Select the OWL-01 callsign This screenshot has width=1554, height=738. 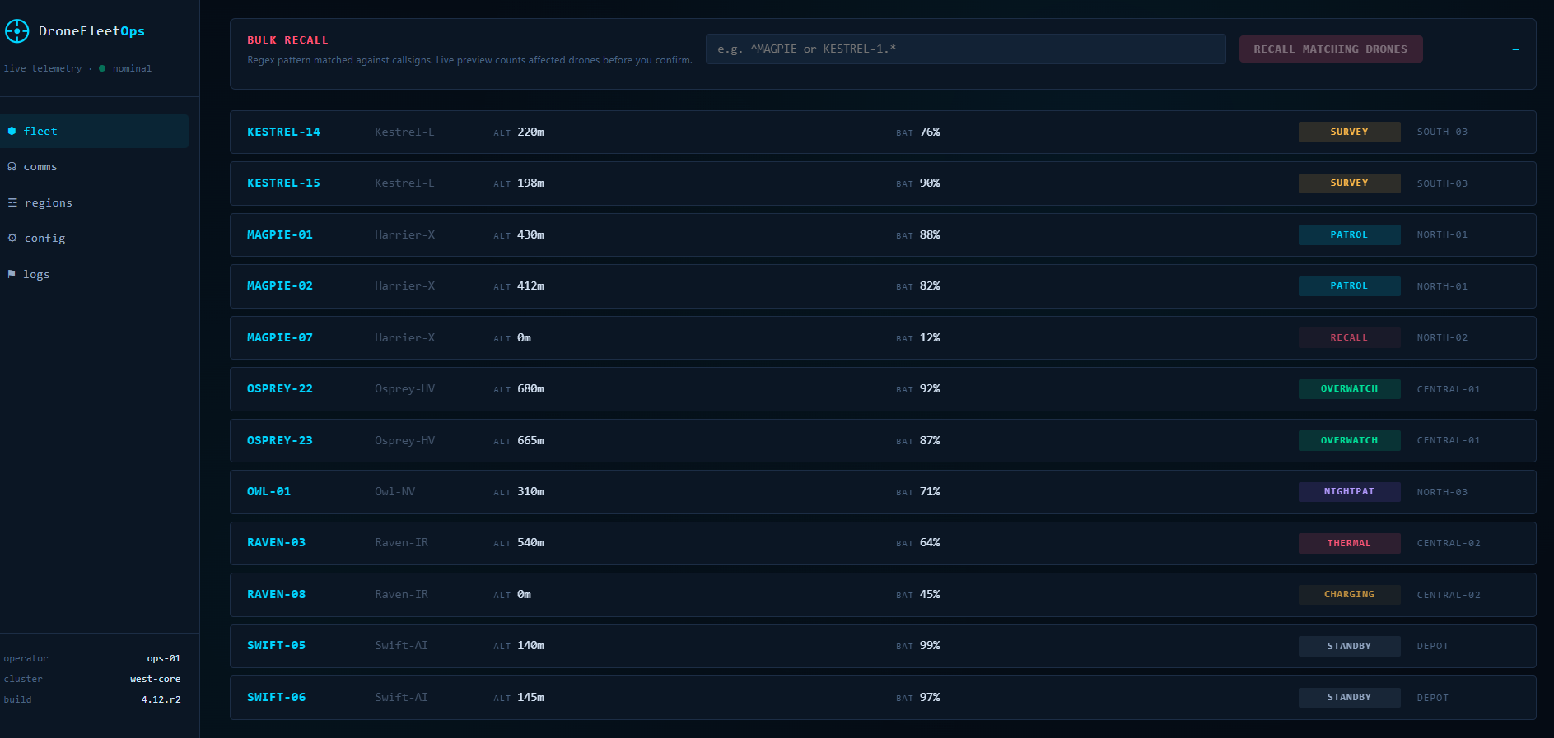point(268,492)
